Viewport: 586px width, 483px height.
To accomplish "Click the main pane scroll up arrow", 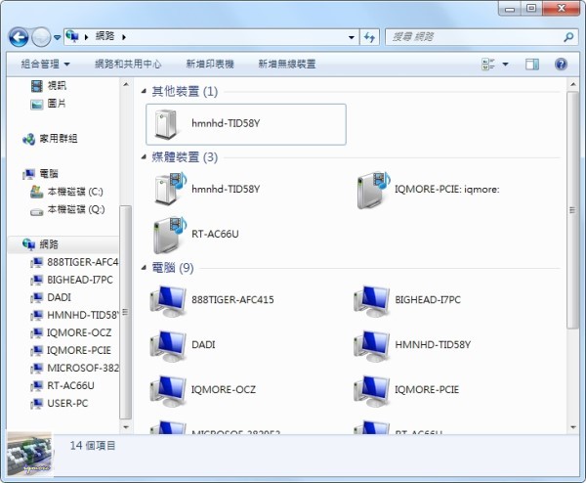I will pos(572,85).
